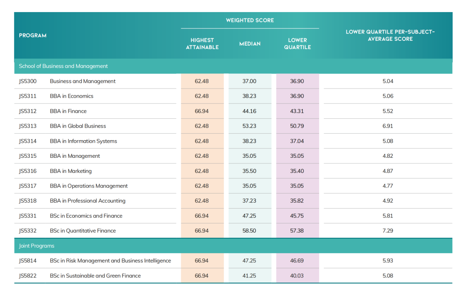This screenshot has width=465, height=301.
Task: Select lower quartile value 57.38
Action: coord(297,230)
